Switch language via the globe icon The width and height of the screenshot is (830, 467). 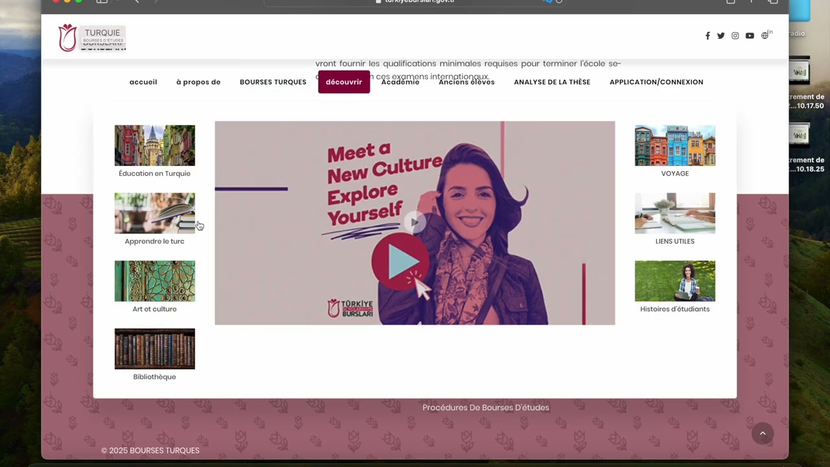click(x=765, y=36)
